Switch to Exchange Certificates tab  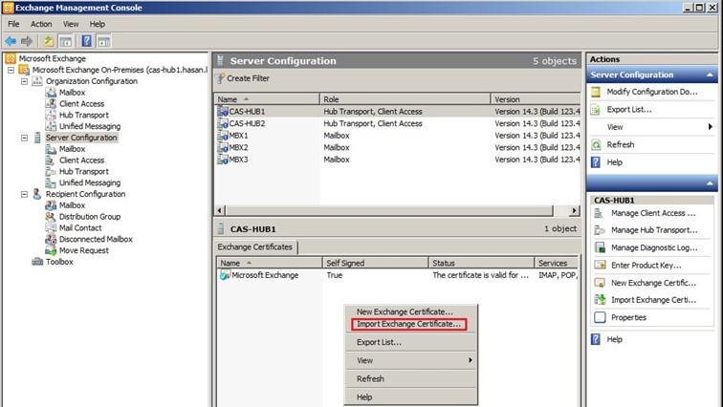pyautogui.click(x=255, y=246)
